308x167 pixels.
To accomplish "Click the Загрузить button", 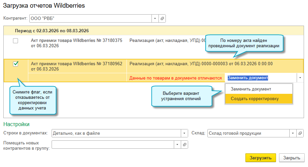I will click(261, 158).
